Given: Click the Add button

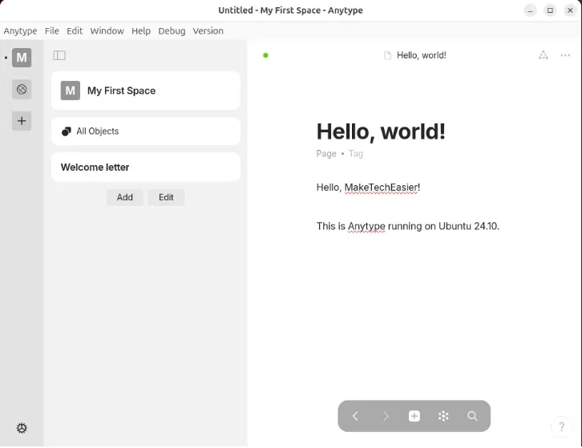Looking at the screenshot, I should pyautogui.click(x=125, y=197).
